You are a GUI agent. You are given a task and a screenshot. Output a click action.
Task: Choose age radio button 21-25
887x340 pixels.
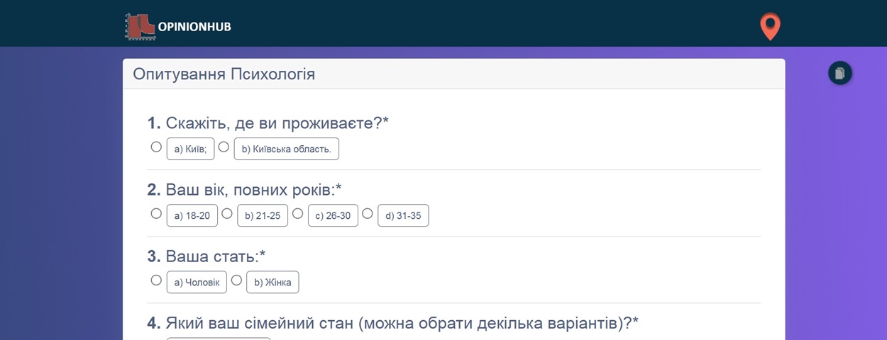click(227, 213)
